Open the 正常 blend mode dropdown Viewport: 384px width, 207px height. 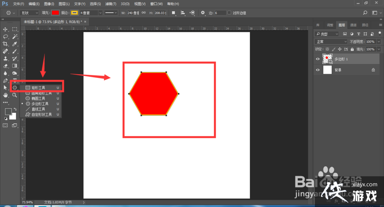coord(331,41)
